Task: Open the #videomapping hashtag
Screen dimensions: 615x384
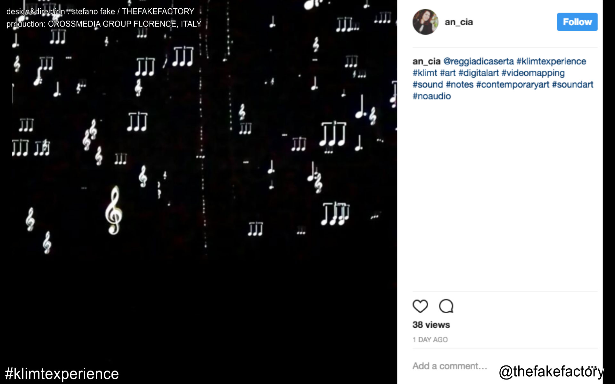Action: click(x=533, y=73)
